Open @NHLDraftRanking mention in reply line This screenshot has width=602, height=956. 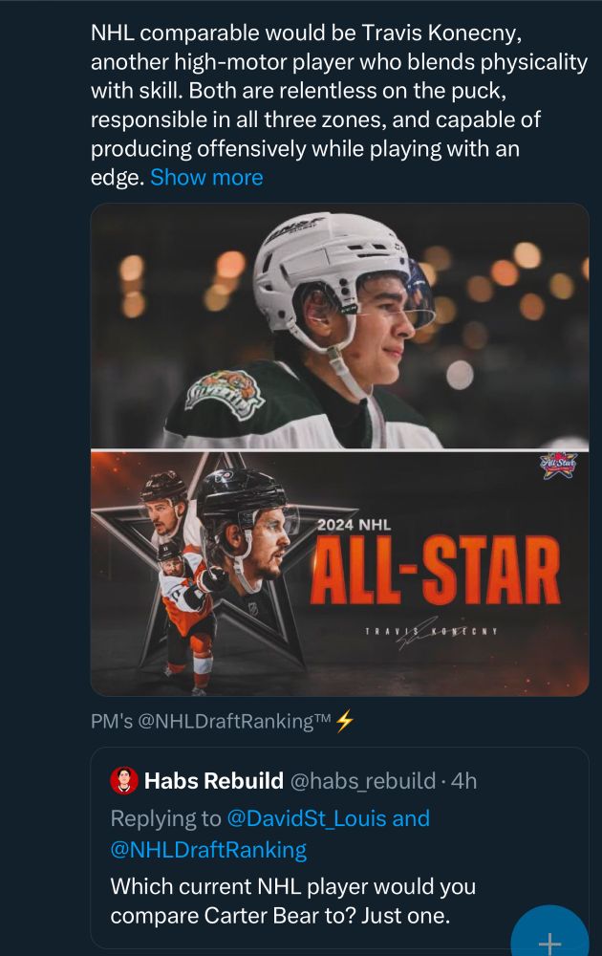coord(209,849)
